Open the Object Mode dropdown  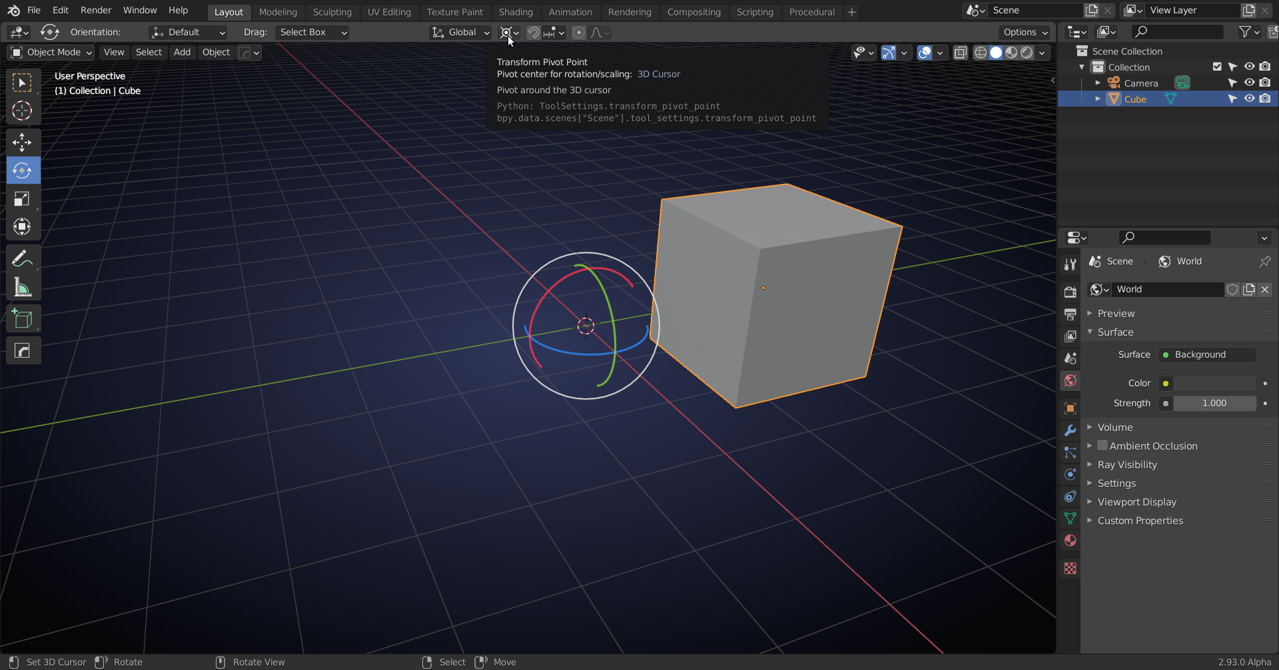[51, 52]
